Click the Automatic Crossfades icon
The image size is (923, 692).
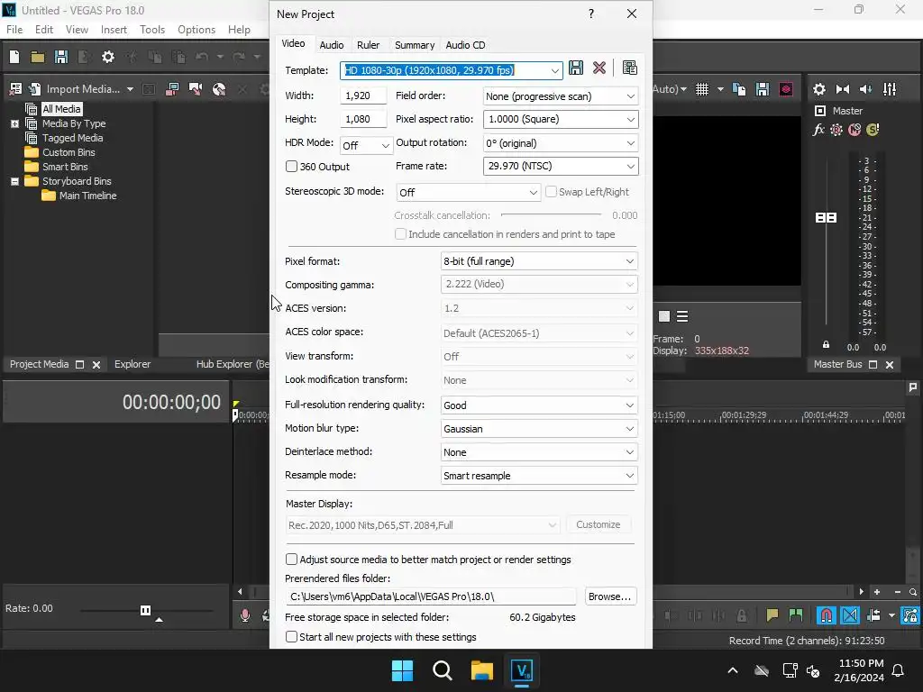point(850,615)
